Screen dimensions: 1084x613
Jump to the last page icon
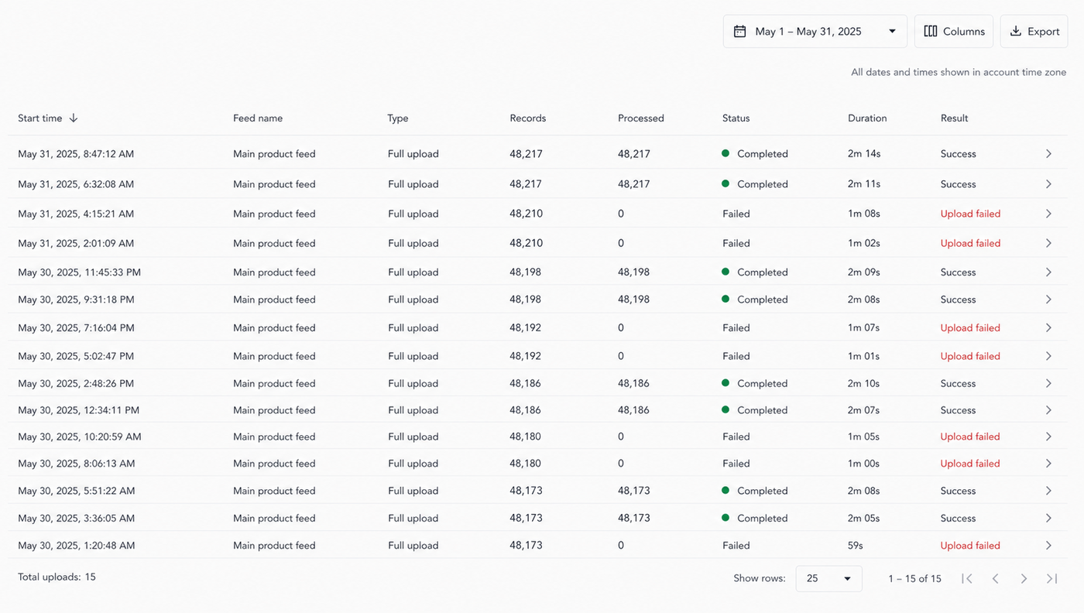[1051, 579]
